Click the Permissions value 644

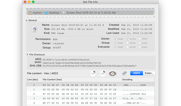click(55, 39)
